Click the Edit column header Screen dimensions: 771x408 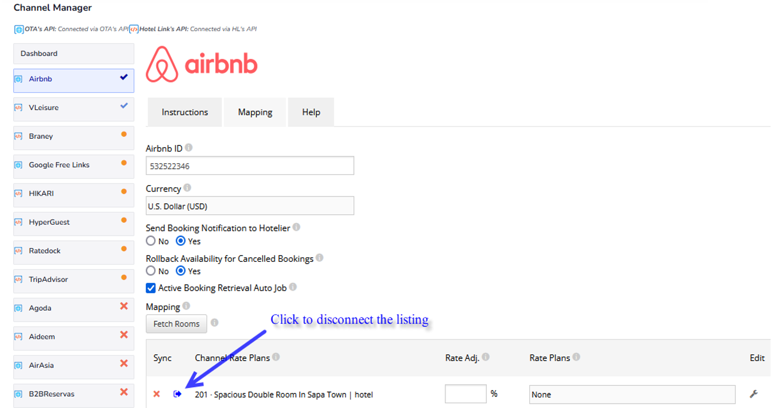[757, 358]
